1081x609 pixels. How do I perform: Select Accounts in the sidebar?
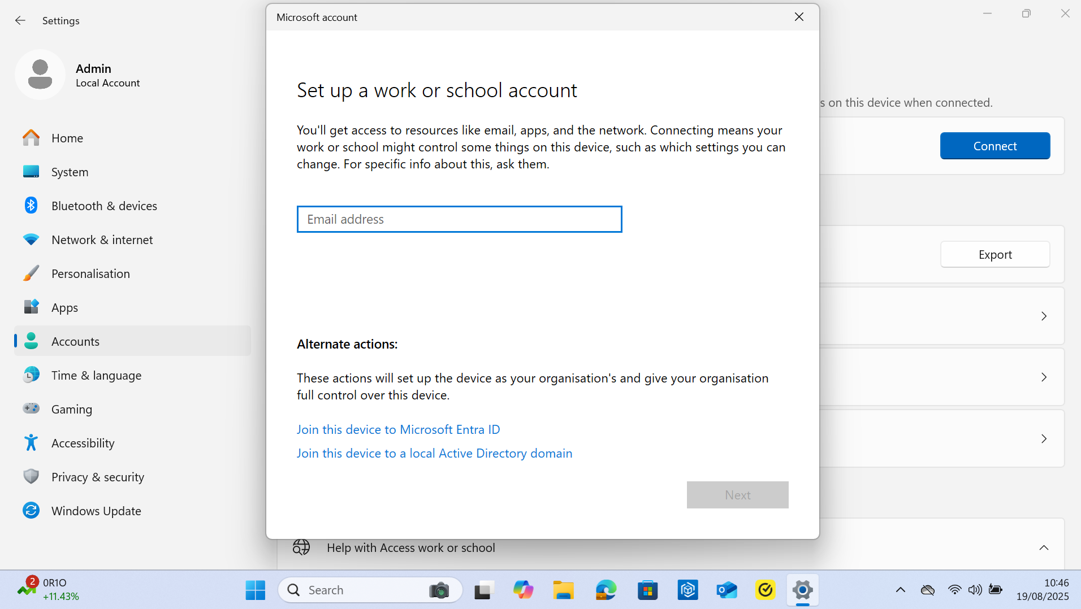pos(132,341)
